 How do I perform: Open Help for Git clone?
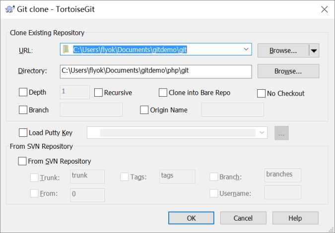click(x=295, y=218)
